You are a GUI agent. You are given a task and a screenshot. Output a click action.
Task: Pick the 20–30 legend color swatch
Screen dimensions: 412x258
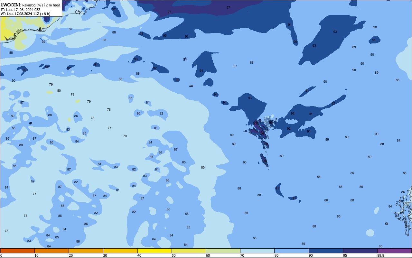(86, 251)
